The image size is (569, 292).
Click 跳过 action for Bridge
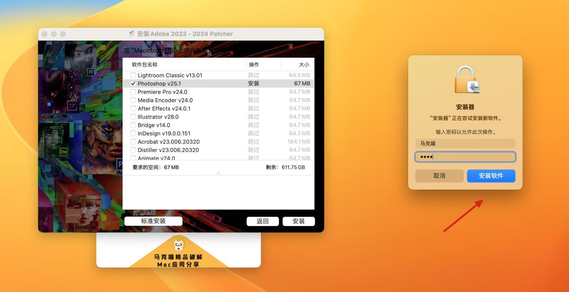[x=254, y=125]
